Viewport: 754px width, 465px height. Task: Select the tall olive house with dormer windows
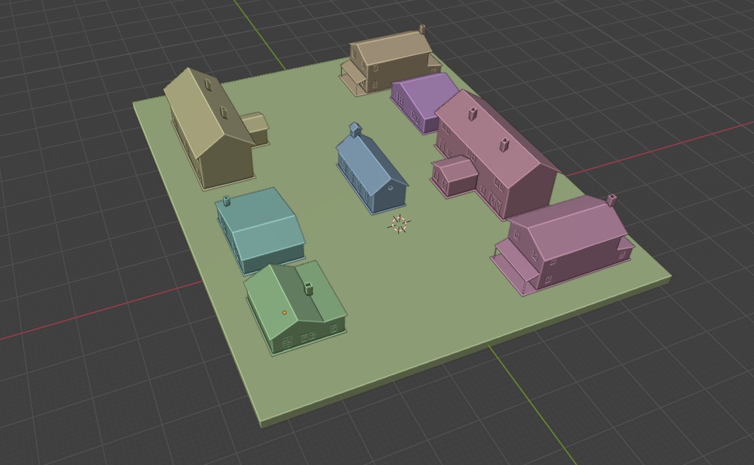coord(209,130)
